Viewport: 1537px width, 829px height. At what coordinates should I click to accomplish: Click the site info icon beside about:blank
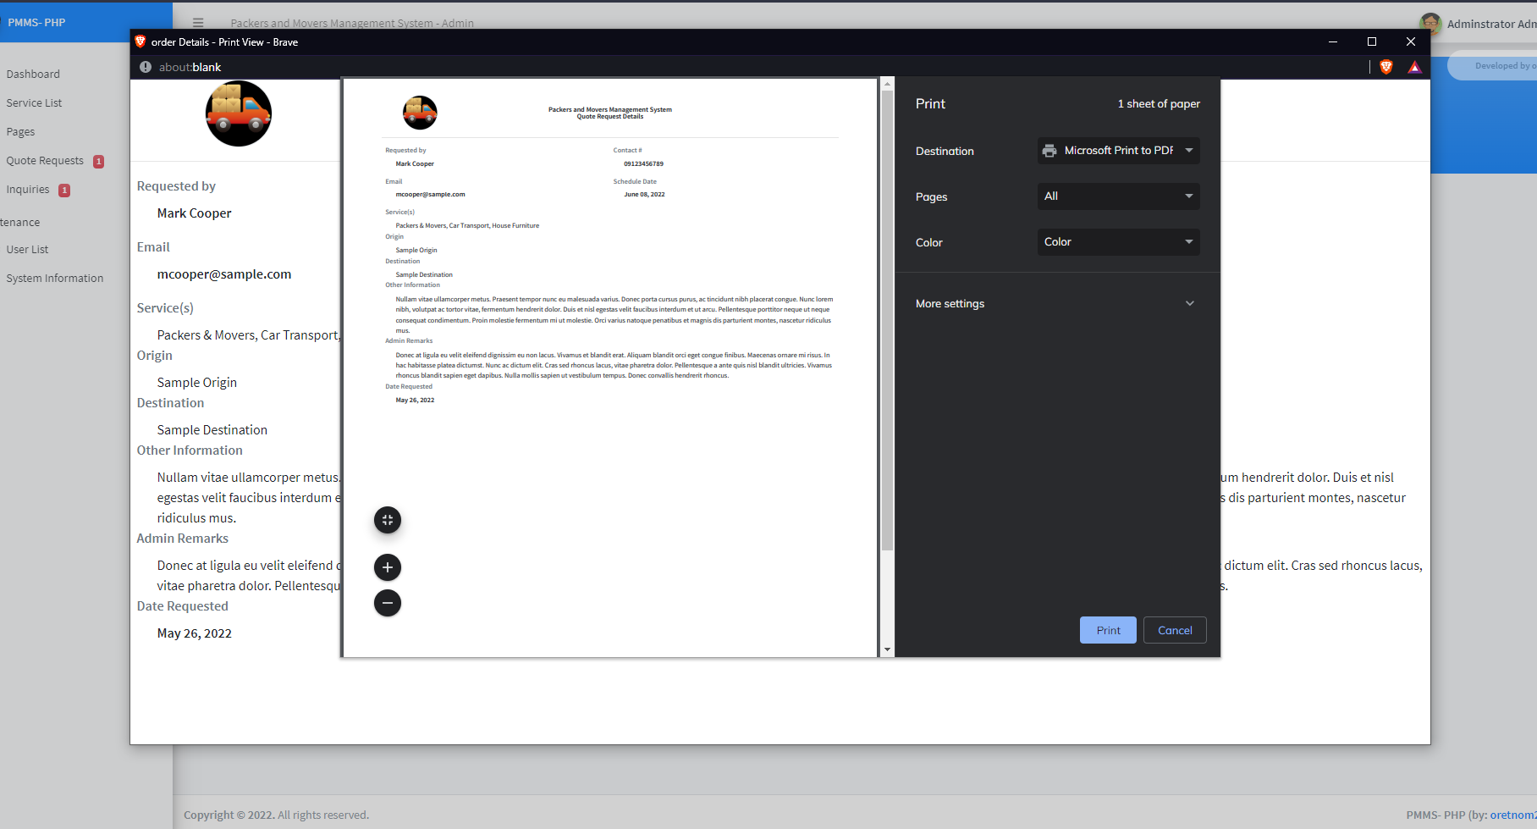pyautogui.click(x=146, y=67)
